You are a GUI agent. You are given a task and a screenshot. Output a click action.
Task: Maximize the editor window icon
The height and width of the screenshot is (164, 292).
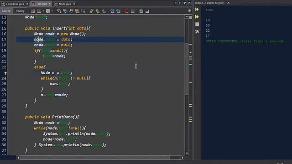[x=189, y=3]
